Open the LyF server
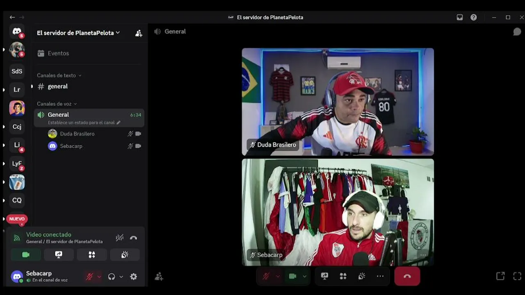 coord(17,163)
